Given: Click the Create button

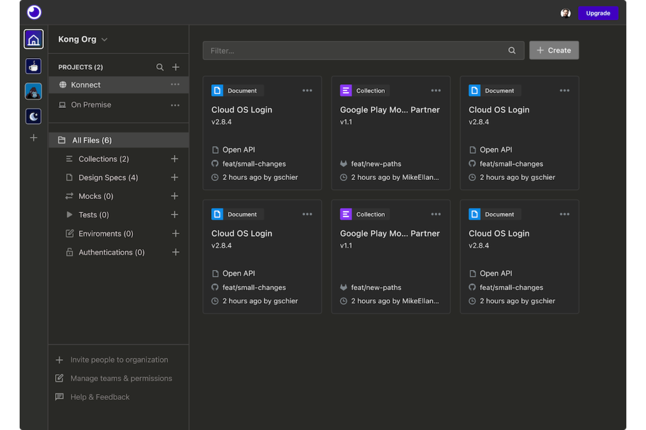Looking at the screenshot, I should point(554,50).
